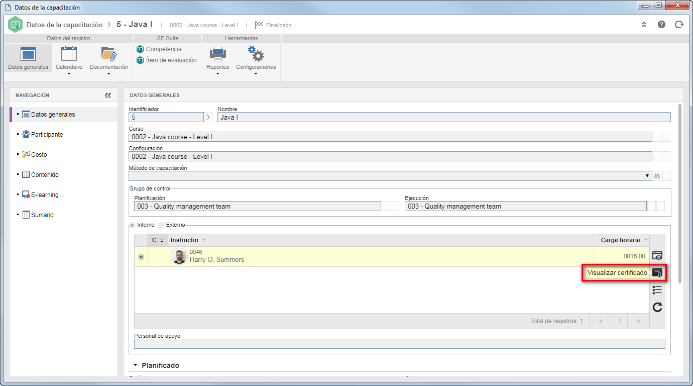This screenshot has height=386, width=693.
Task: Click Harry O. Summers instructor name
Action: [x=217, y=260]
